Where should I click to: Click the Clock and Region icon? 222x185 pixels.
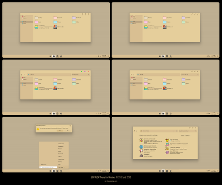pos(167,148)
